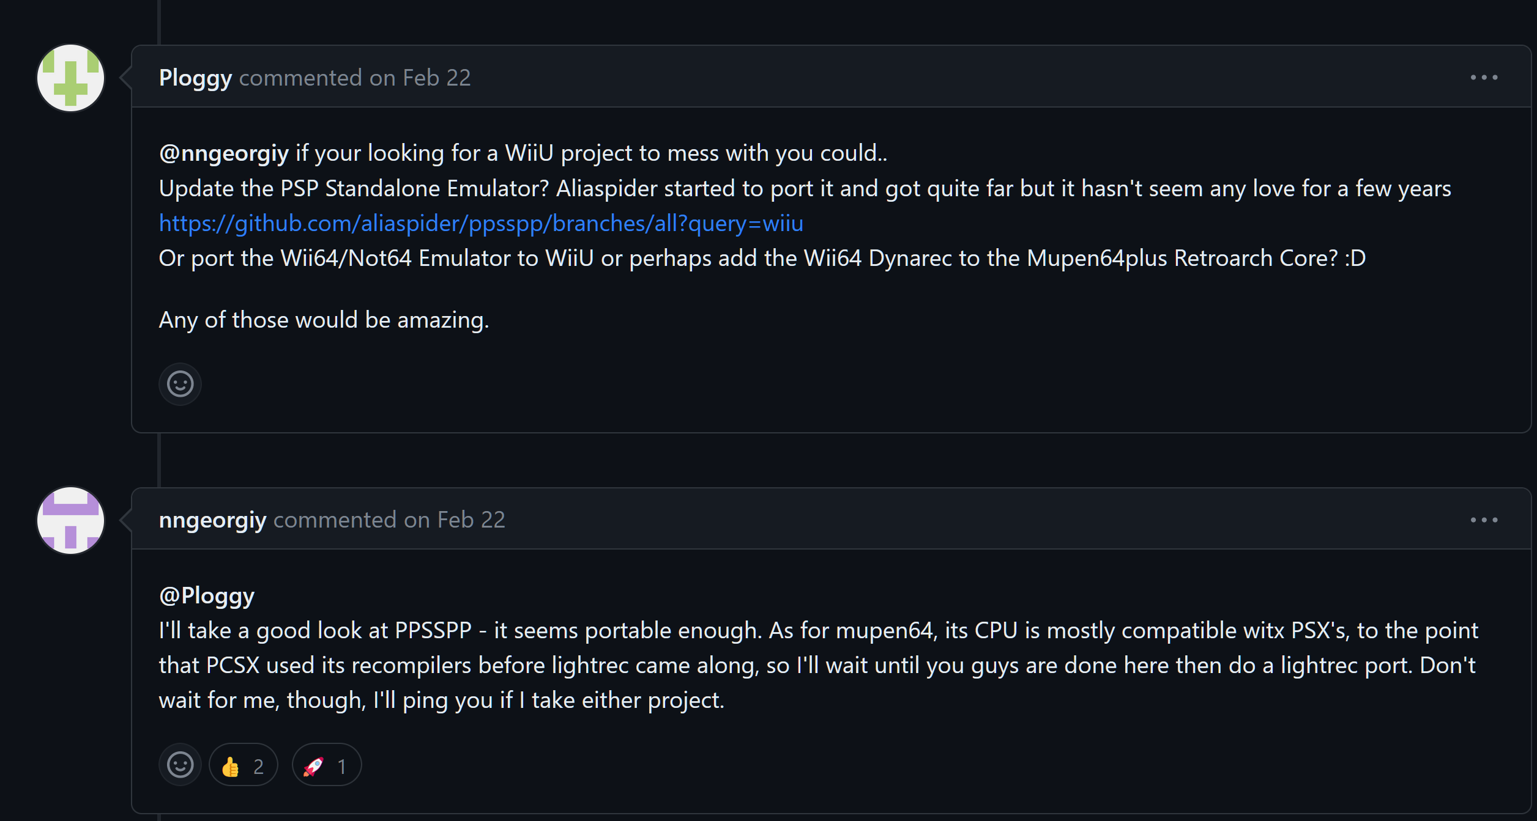Click the "wait for me, though" closing line
The image size is (1537, 821).
pos(441,701)
